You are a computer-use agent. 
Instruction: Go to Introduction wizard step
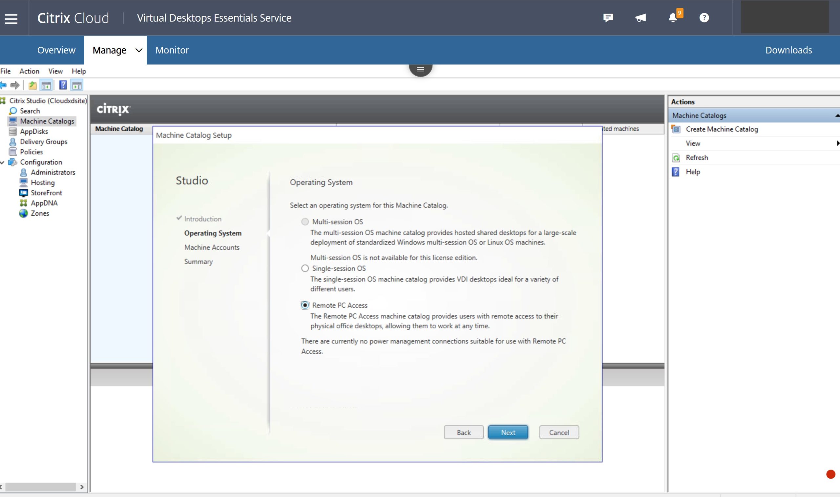(x=202, y=219)
